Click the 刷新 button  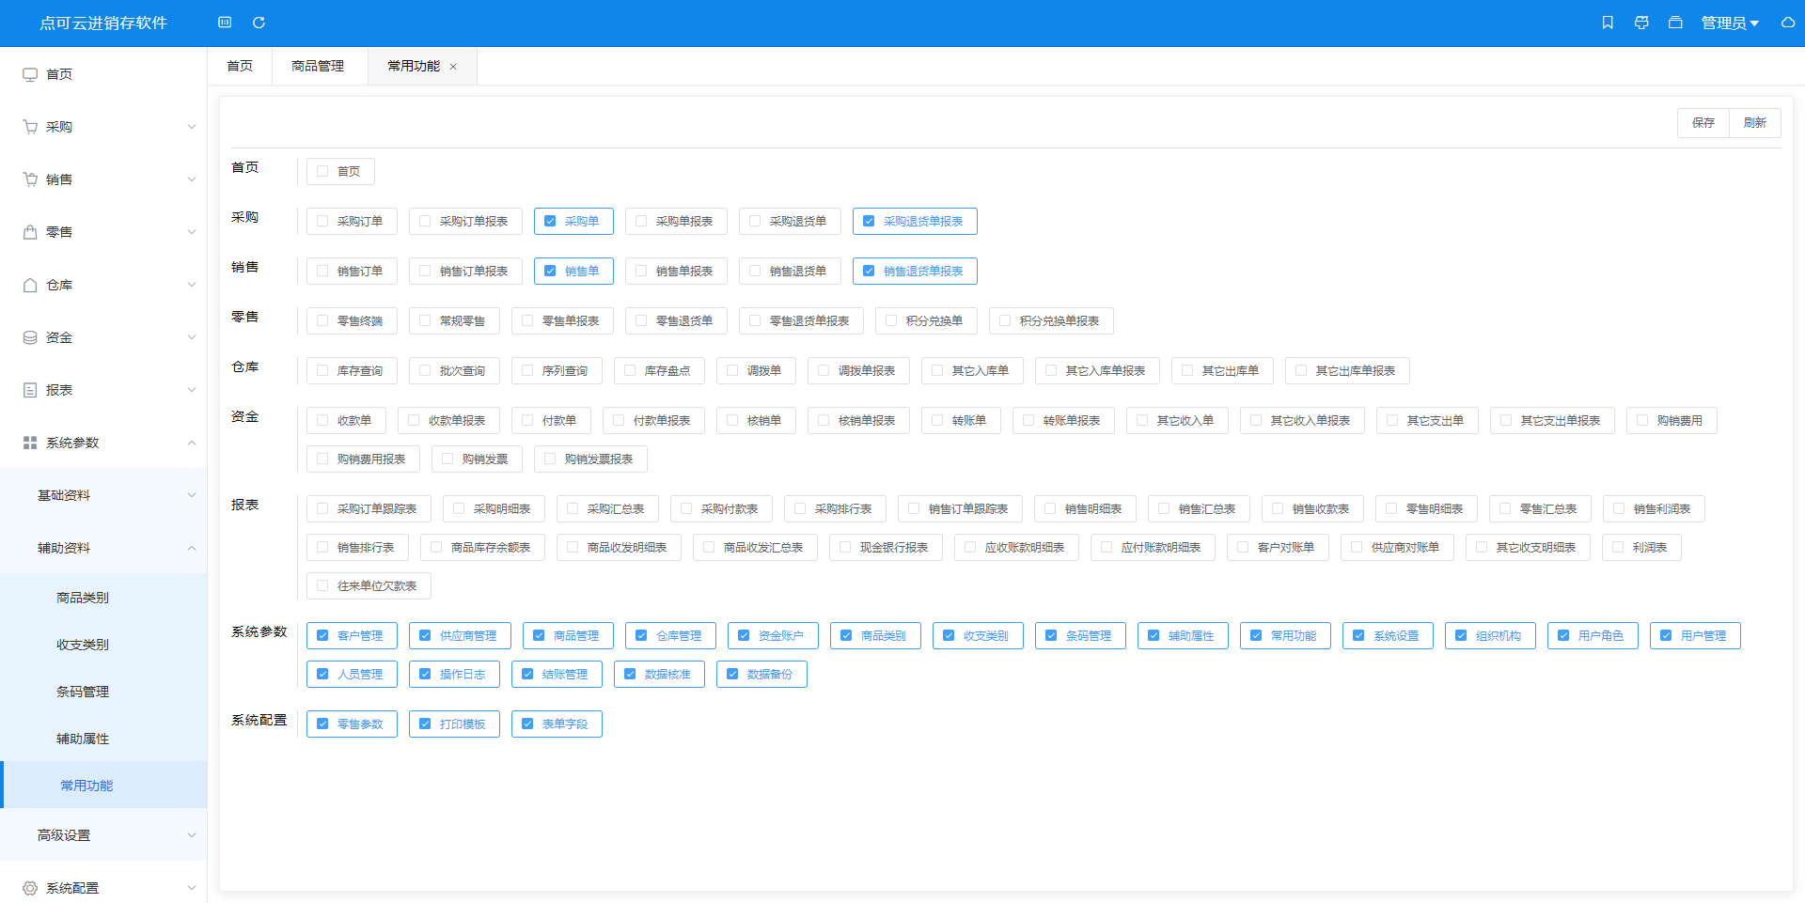pyautogui.click(x=1755, y=123)
